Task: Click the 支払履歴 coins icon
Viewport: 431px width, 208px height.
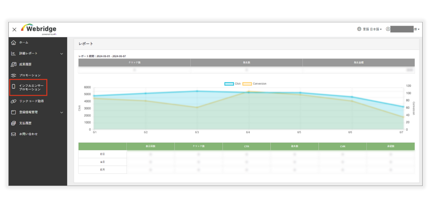Action: pos(14,123)
